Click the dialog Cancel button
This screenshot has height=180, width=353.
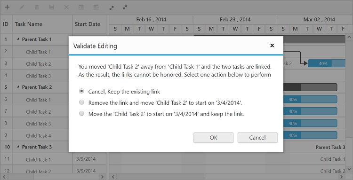point(257,138)
